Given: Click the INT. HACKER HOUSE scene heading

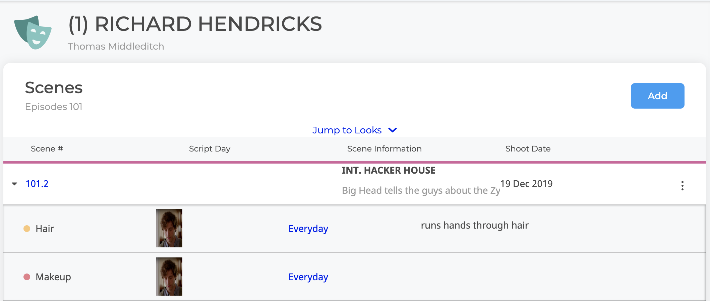Looking at the screenshot, I should click(x=389, y=170).
